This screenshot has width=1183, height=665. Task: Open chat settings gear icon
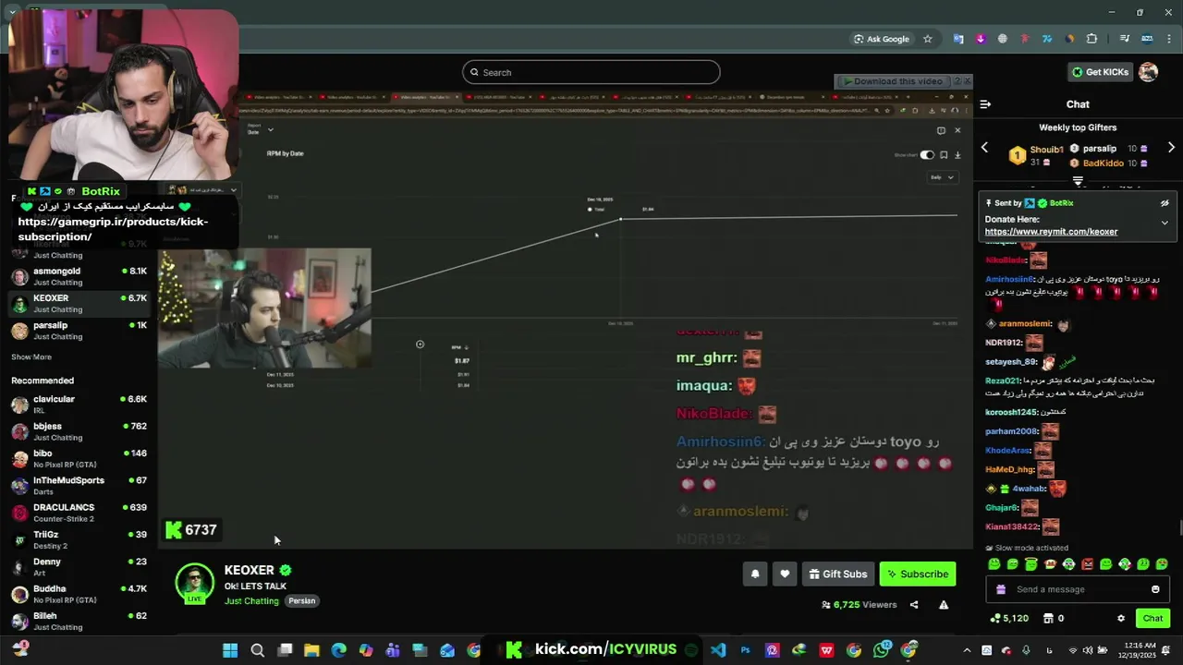click(1121, 618)
